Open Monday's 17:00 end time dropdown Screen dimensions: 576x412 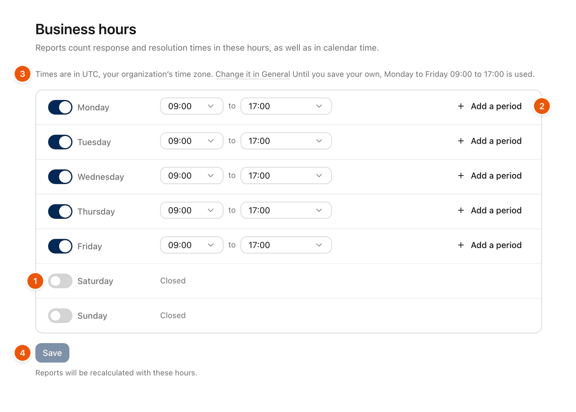click(x=286, y=106)
